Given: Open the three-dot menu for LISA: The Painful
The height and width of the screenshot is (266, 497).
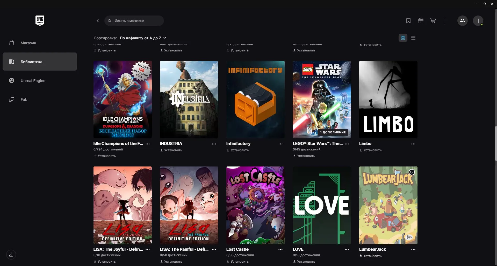Looking at the screenshot, I should pyautogui.click(x=214, y=249).
